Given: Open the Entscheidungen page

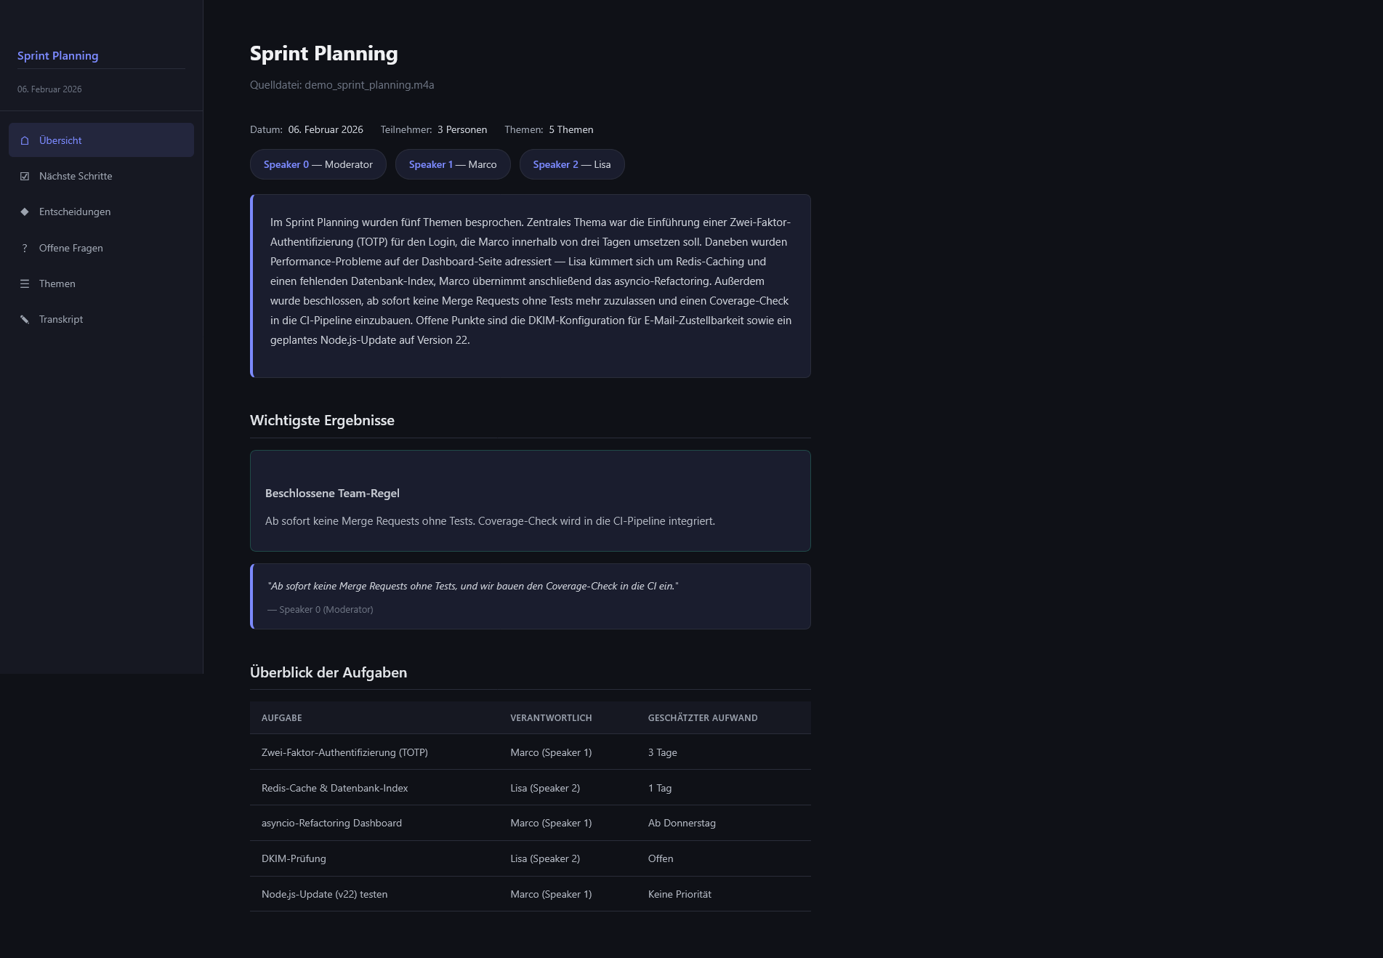Looking at the screenshot, I should [75, 212].
